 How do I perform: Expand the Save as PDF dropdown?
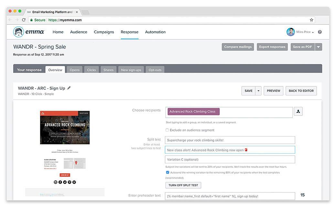[318, 47]
